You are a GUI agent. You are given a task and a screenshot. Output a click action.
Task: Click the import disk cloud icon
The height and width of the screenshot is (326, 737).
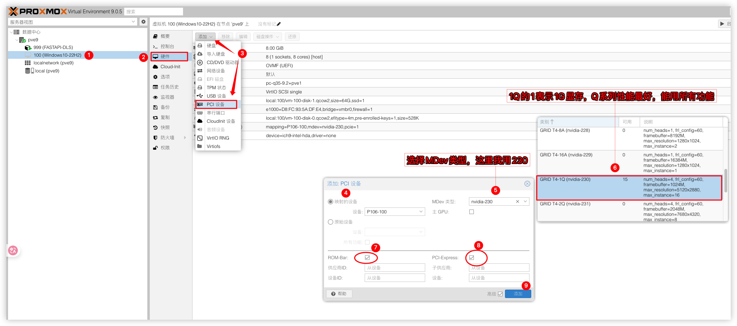(200, 54)
